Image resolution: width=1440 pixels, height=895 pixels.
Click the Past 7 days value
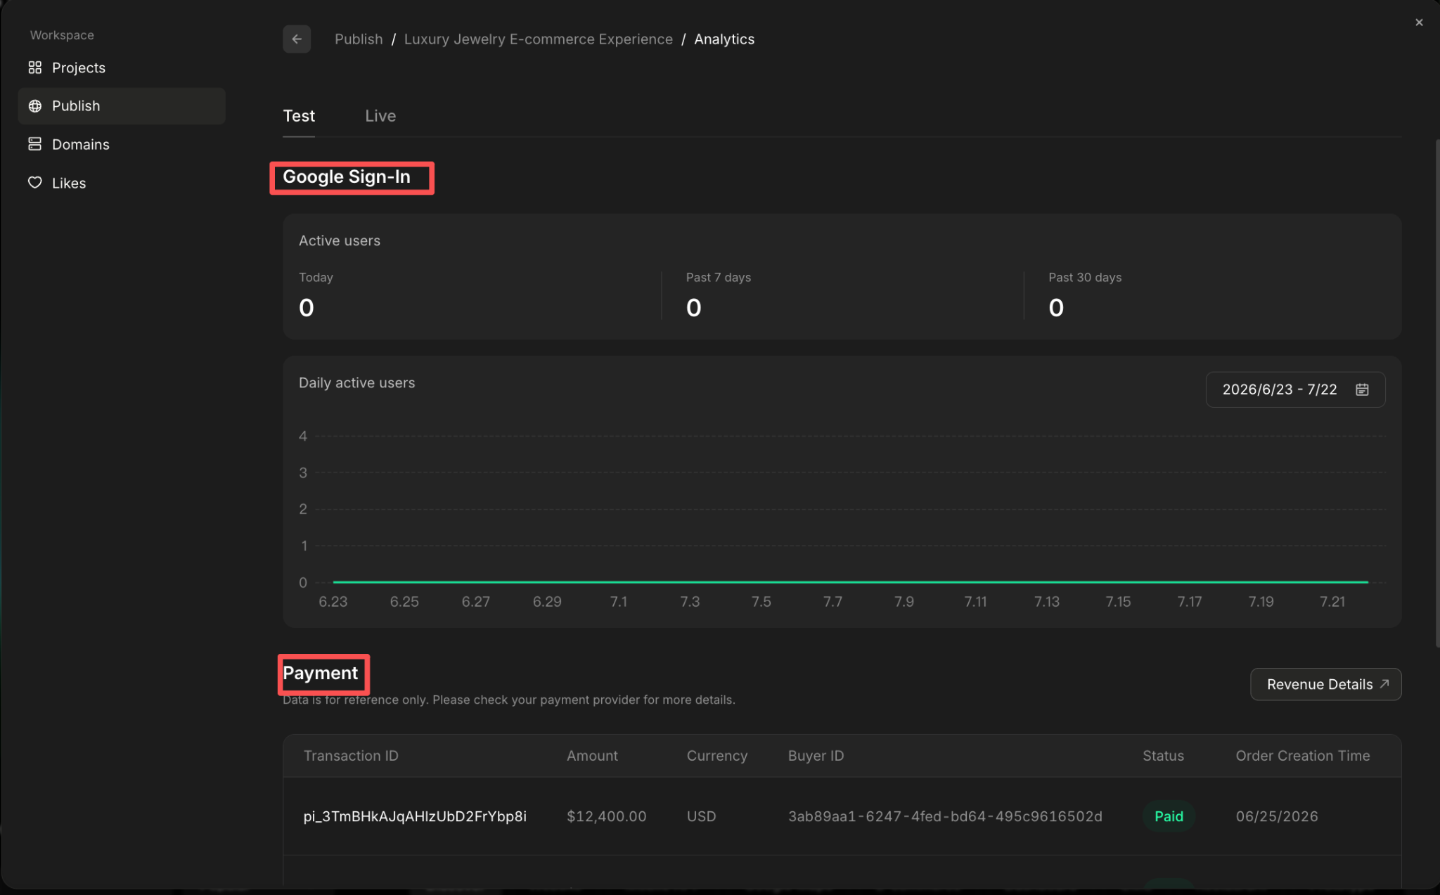click(694, 308)
